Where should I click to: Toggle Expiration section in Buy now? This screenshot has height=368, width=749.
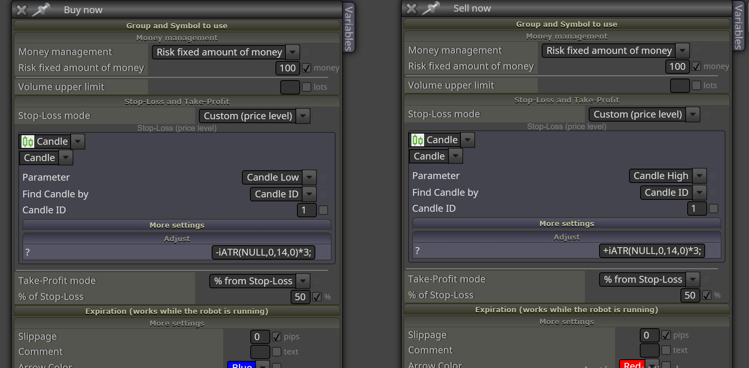coord(177,311)
